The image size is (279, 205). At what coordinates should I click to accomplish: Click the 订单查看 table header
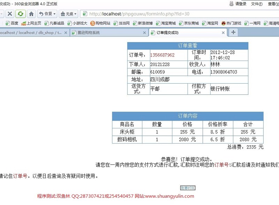click(188, 46)
